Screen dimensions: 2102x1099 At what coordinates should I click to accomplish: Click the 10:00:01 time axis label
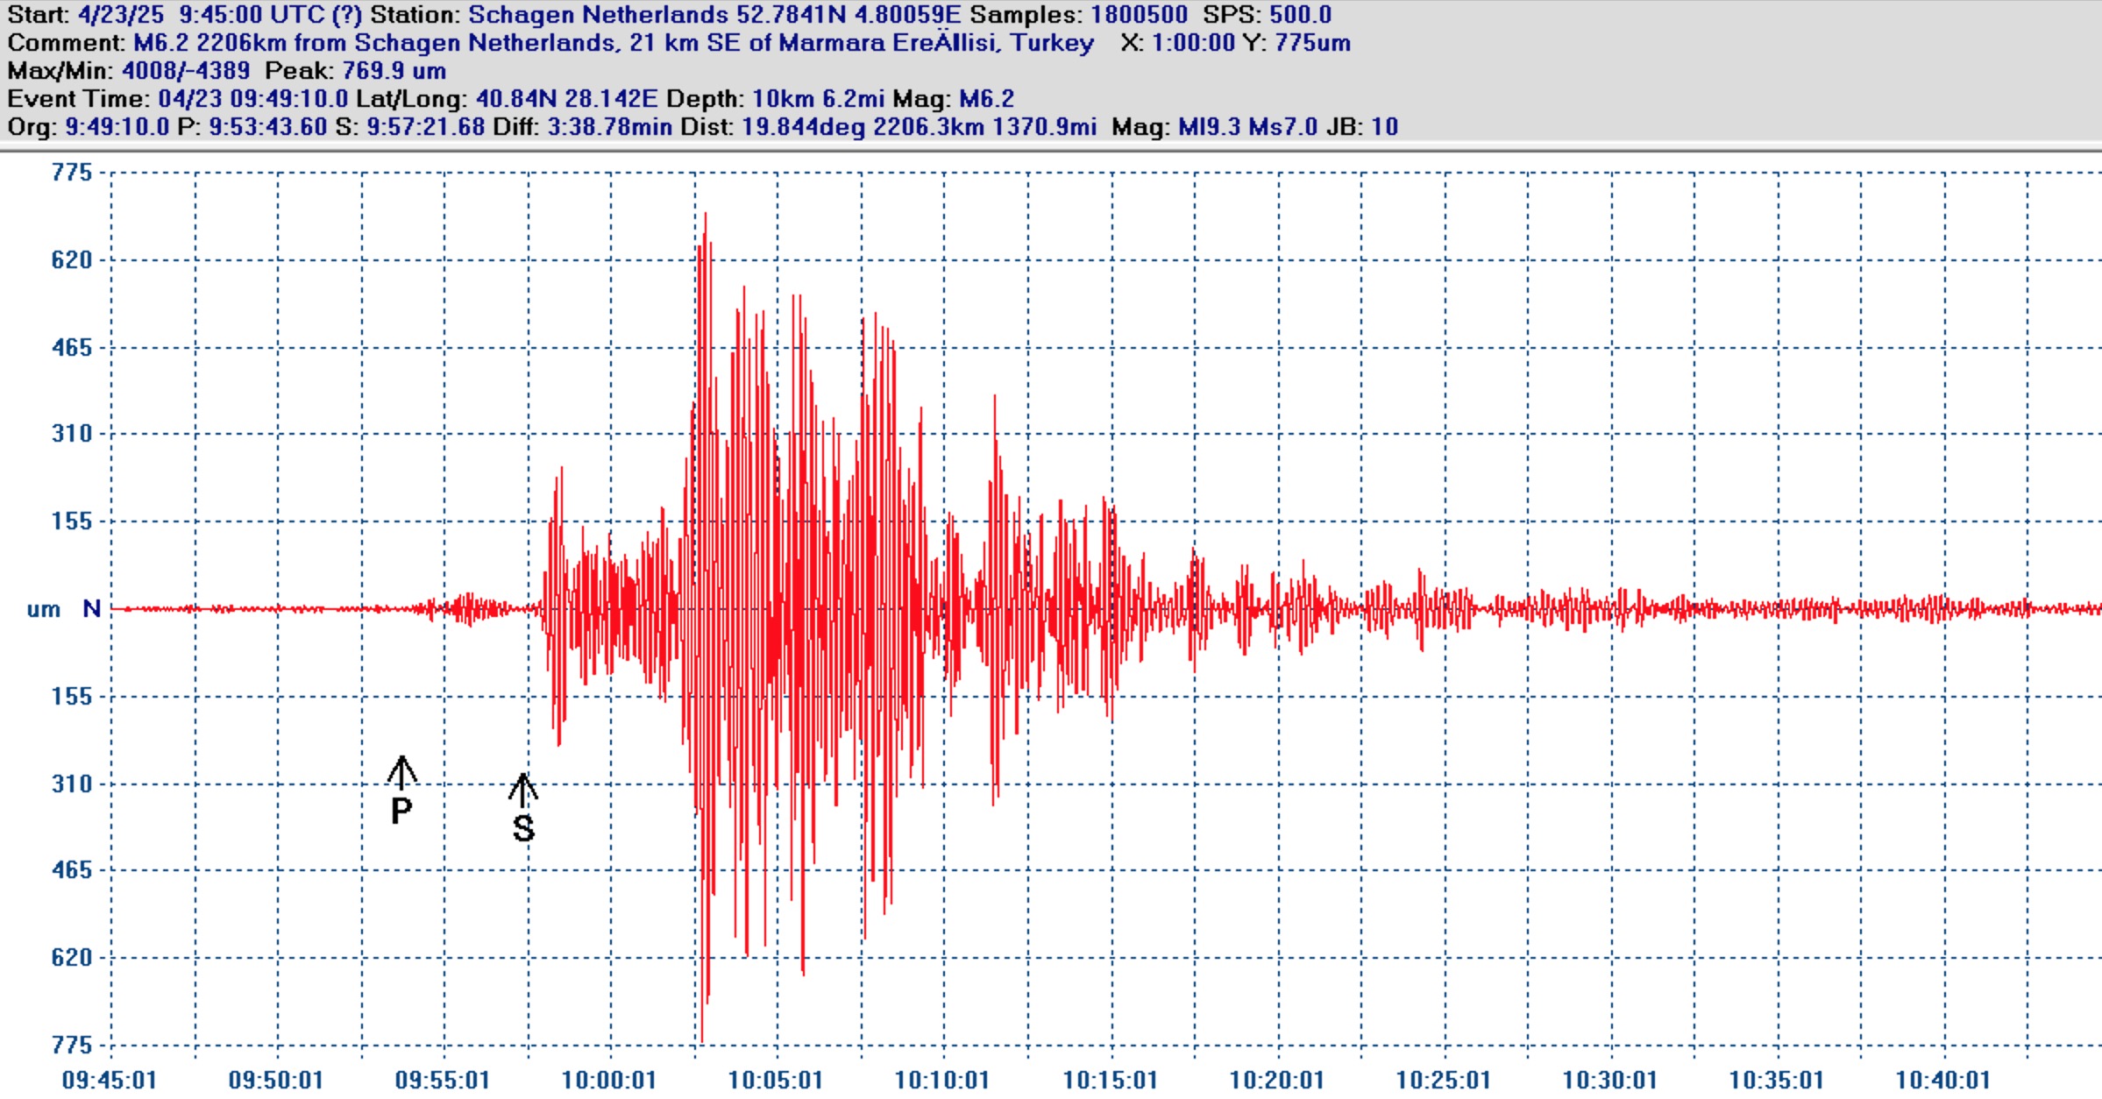(x=609, y=1080)
